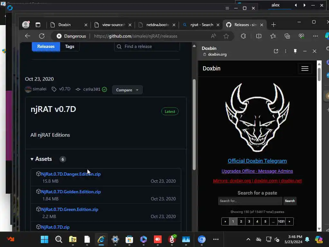Click the commit ce9a301 link
This screenshot has height=247, width=329.
click(92, 89)
